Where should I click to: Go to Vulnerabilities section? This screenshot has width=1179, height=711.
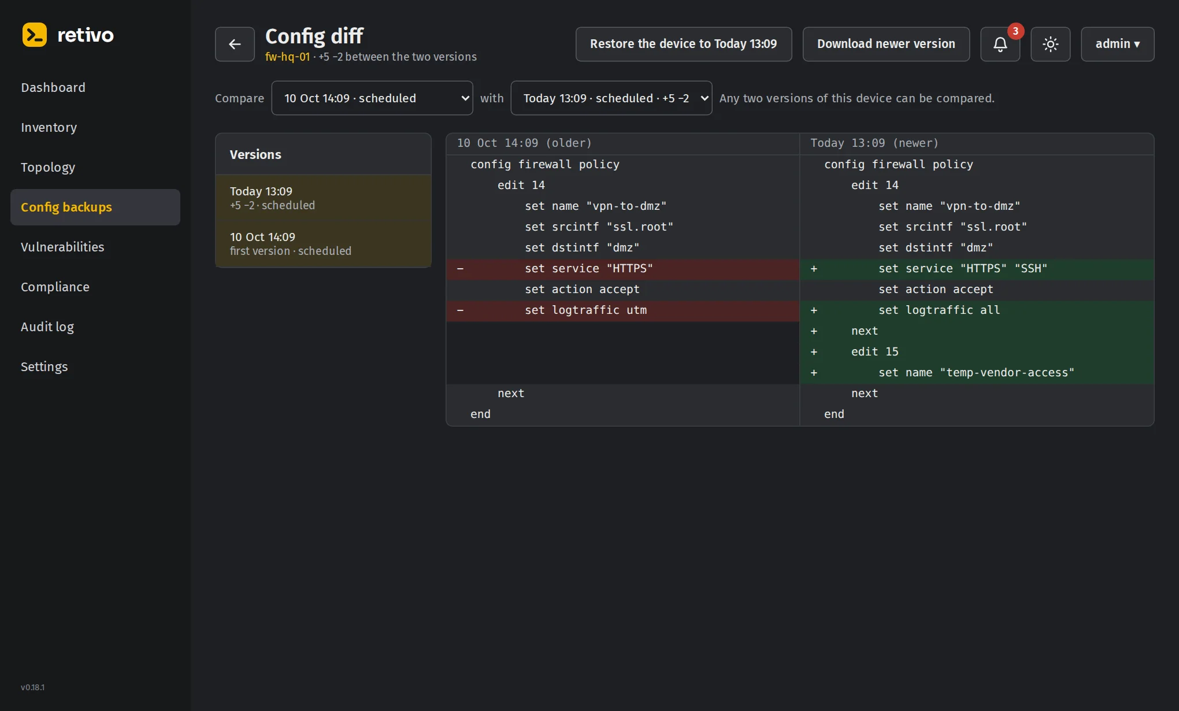95,247
